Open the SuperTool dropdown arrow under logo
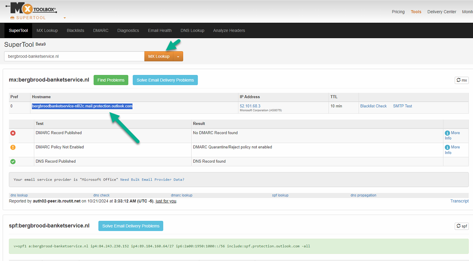This screenshot has width=473, height=261. (65, 18)
